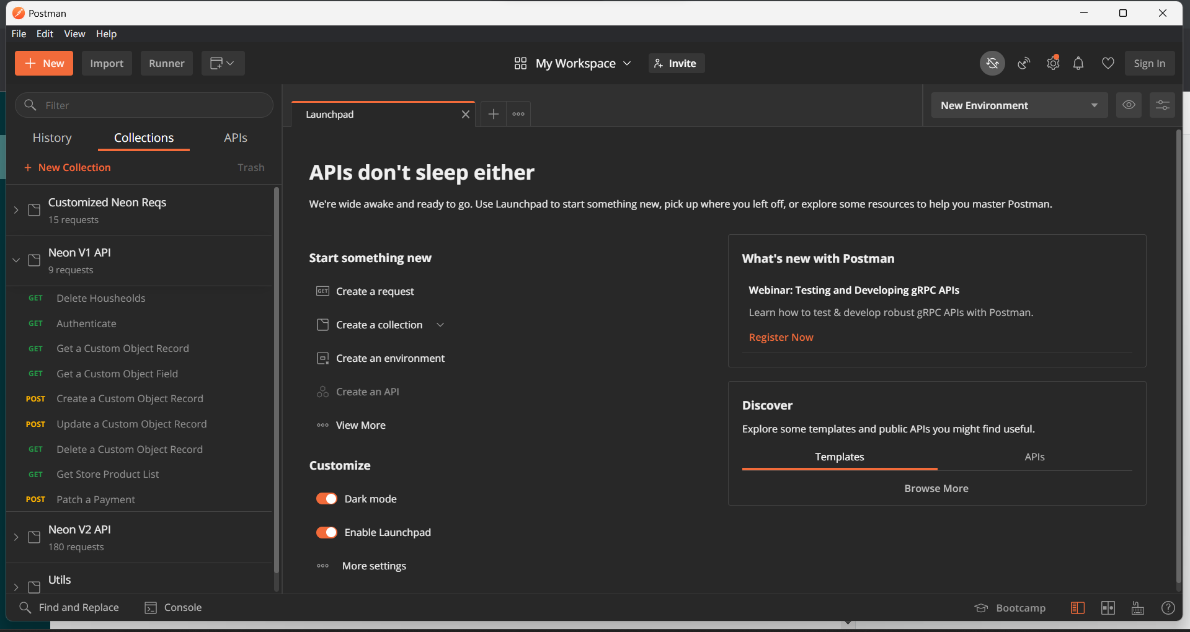Viewport: 1190px width, 632px height.
Task: Click the collections list scrollbar
Action: [276, 380]
